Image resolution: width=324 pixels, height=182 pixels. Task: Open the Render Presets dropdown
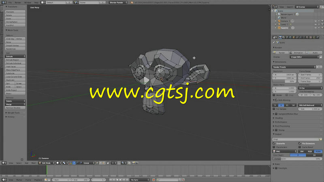tap(294, 67)
